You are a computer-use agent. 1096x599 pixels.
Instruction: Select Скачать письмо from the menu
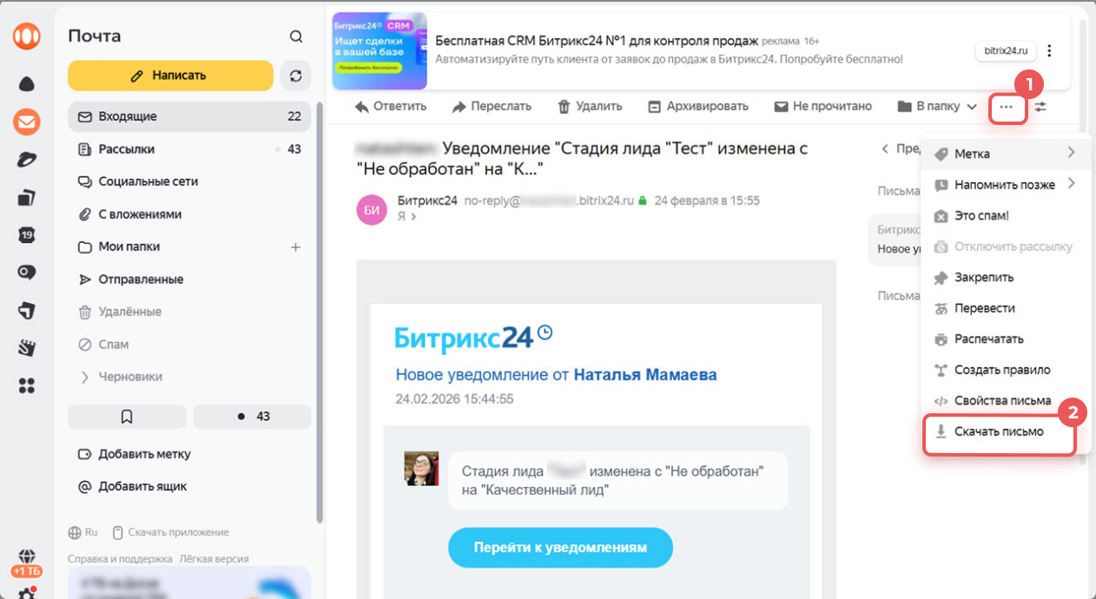click(x=998, y=431)
